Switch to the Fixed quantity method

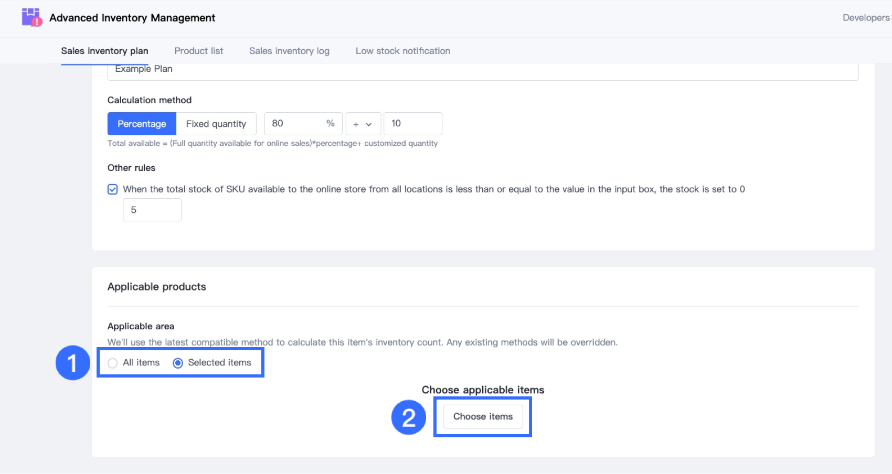click(216, 124)
